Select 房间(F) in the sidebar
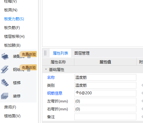Image resolution: width=143 pixels, height=123 pixels. 10,107
